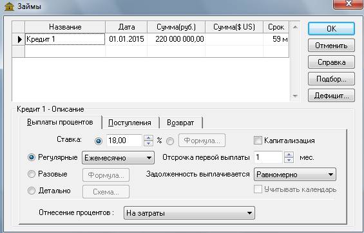364x233 pixels.
Task: Click the Сумма($ US) cell of Кредит 1
Action: click(x=234, y=39)
